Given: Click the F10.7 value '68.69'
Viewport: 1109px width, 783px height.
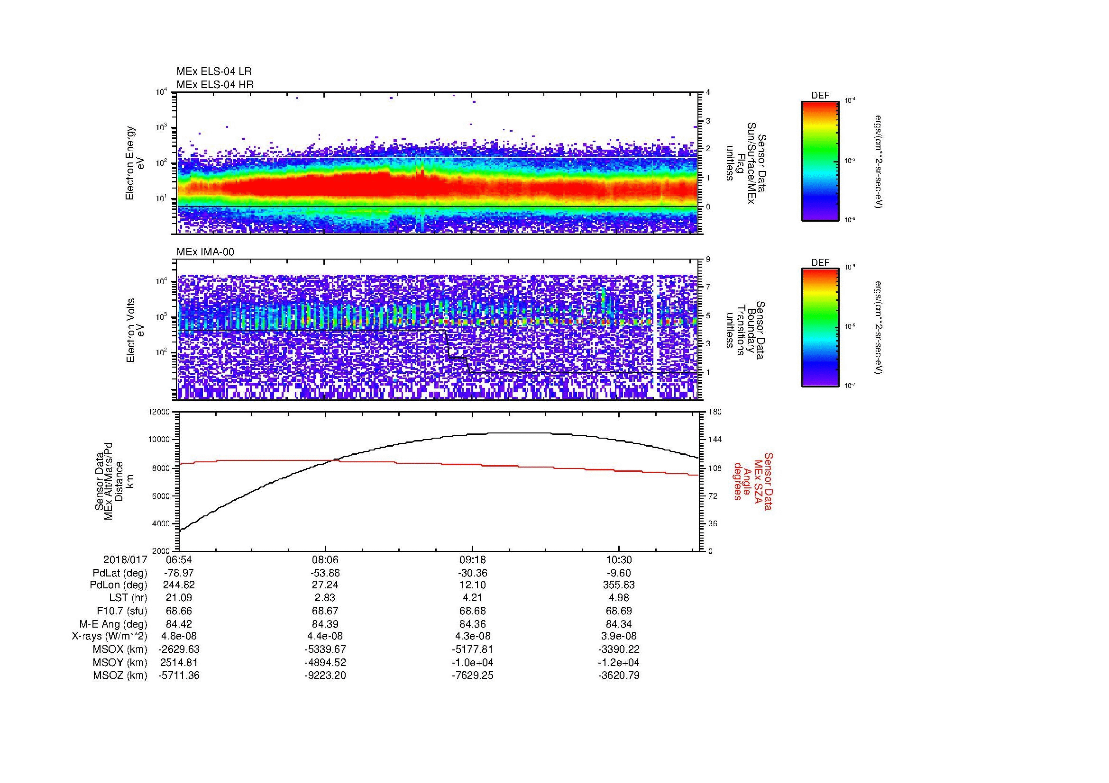Looking at the screenshot, I should (619, 611).
